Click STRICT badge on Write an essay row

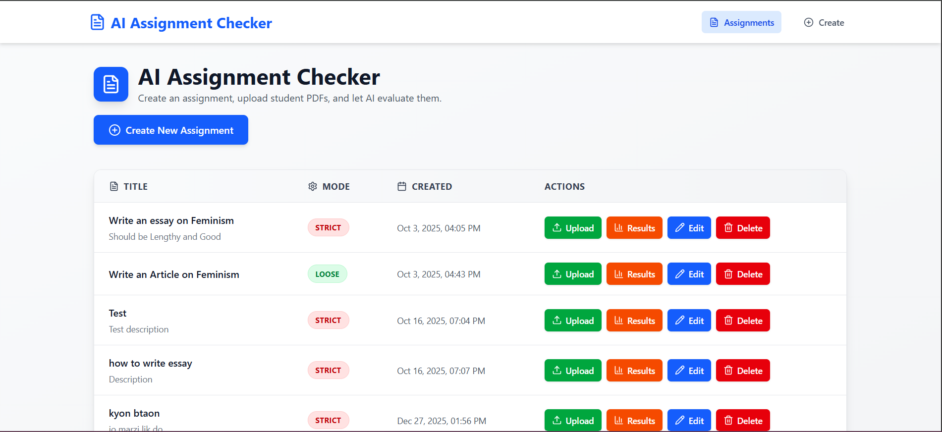tap(328, 227)
